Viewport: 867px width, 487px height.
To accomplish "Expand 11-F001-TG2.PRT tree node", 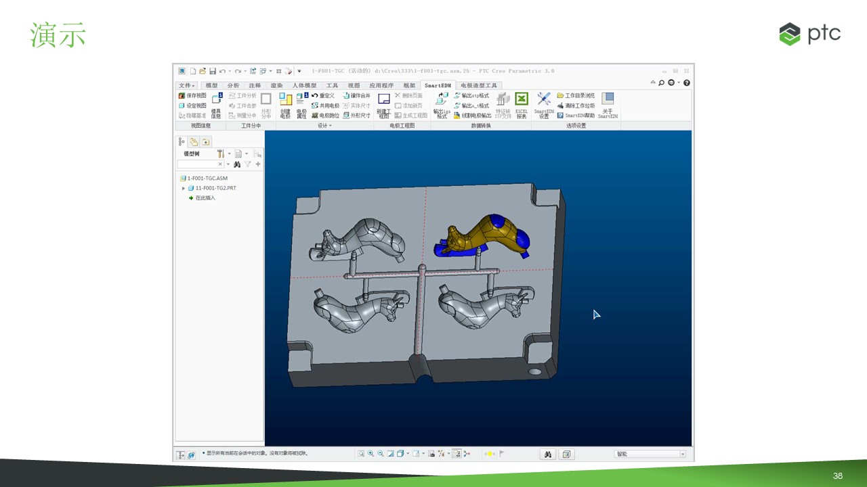I will click(184, 188).
